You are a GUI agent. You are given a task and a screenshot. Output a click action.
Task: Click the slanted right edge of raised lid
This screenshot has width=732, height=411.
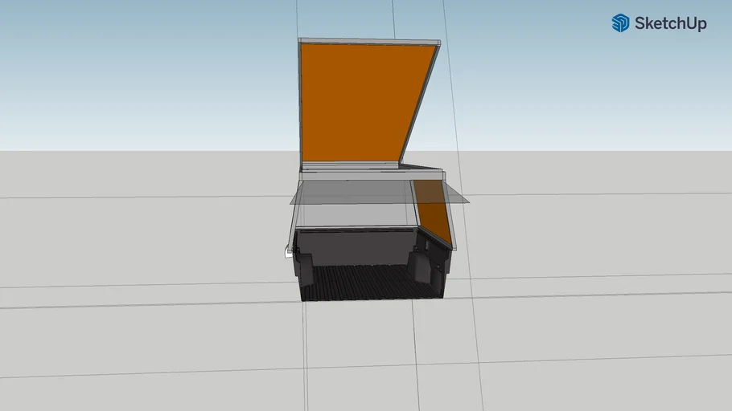[x=418, y=104]
